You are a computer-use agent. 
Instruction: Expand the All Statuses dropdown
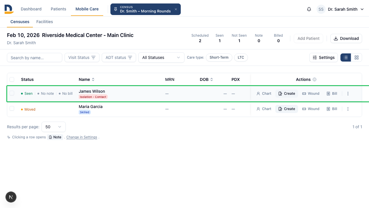pos(161,57)
